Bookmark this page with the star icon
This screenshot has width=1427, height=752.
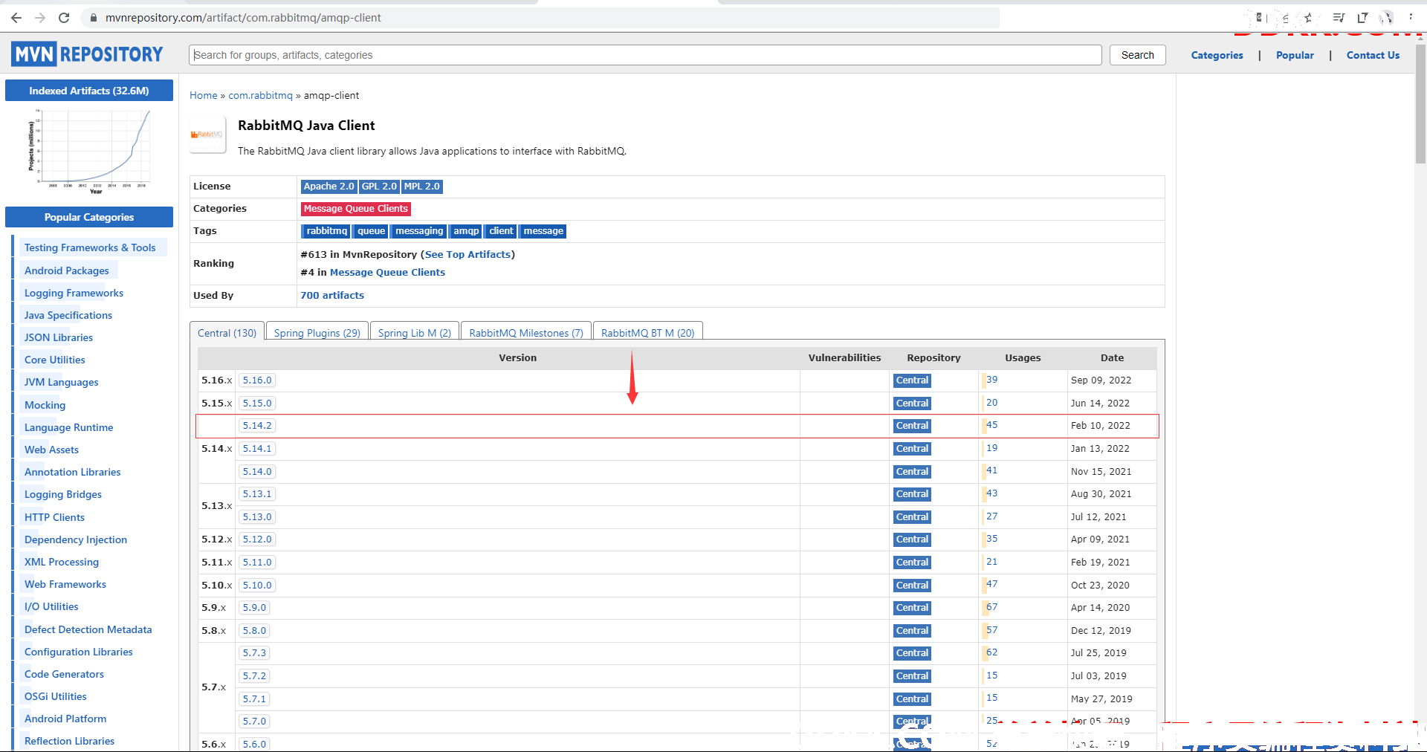[1309, 18]
